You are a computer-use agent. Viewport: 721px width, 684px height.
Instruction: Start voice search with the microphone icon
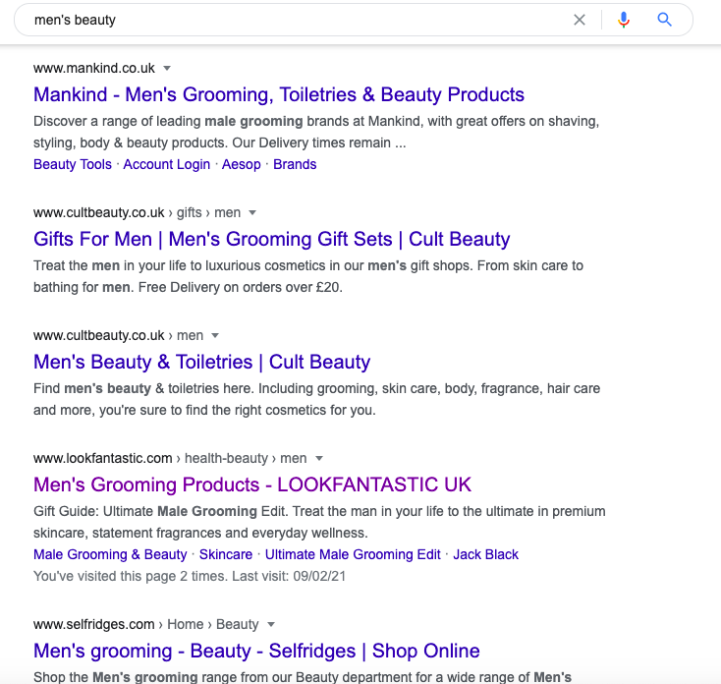[x=624, y=20]
